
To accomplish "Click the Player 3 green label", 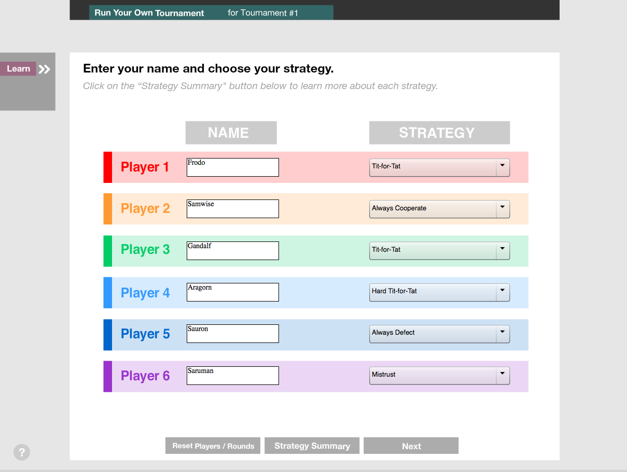I will pos(145,250).
